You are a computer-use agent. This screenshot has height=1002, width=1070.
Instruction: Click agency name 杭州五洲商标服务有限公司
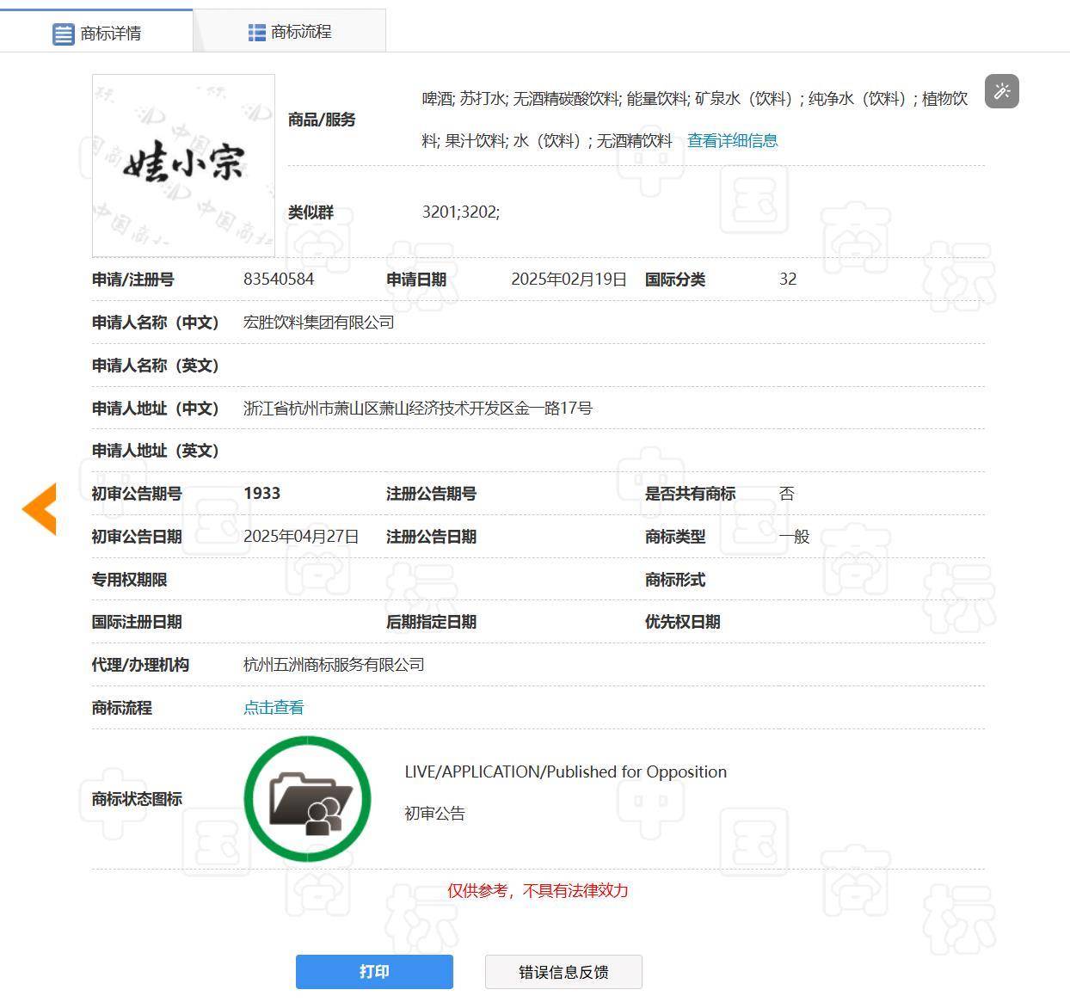pos(334,665)
